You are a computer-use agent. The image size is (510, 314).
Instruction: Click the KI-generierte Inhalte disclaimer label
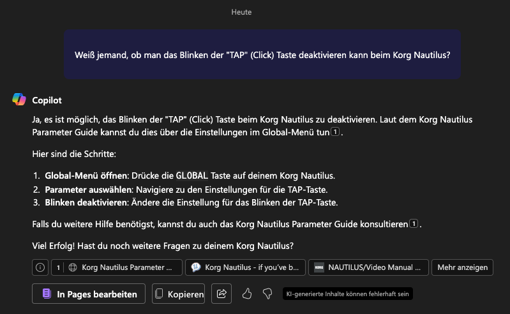(347, 294)
